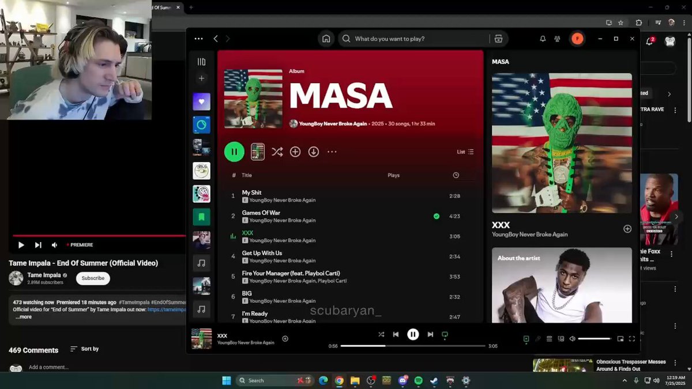The image size is (692, 389).
Task: Click the album preview thumbnail next to pause
Action: pyautogui.click(x=258, y=152)
